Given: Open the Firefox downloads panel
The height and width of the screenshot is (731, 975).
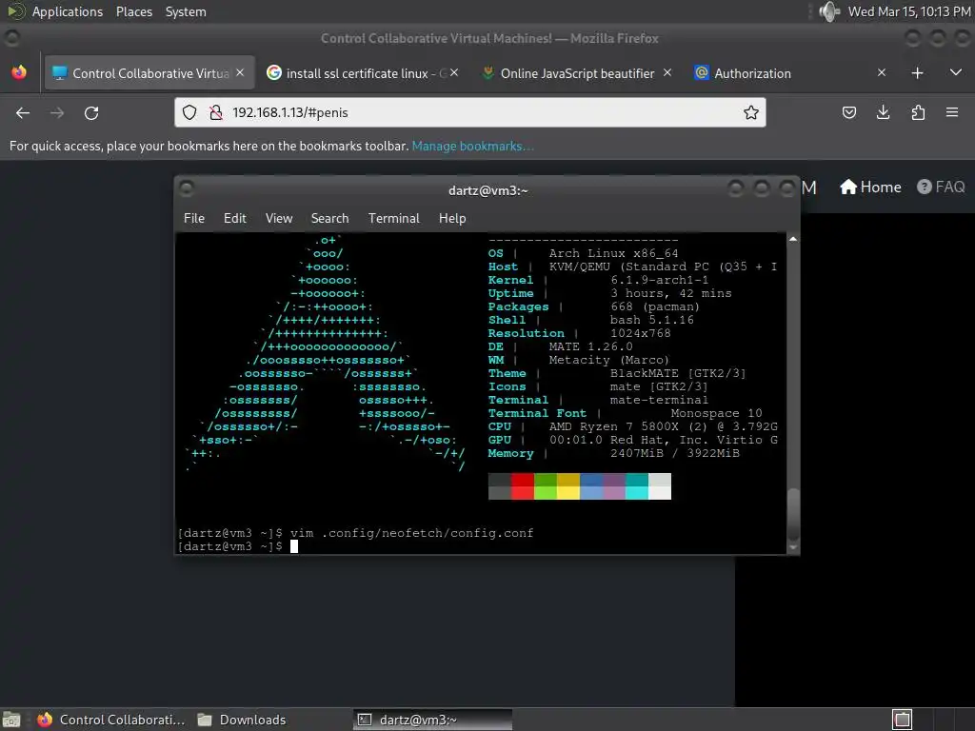Looking at the screenshot, I should pos(883,112).
